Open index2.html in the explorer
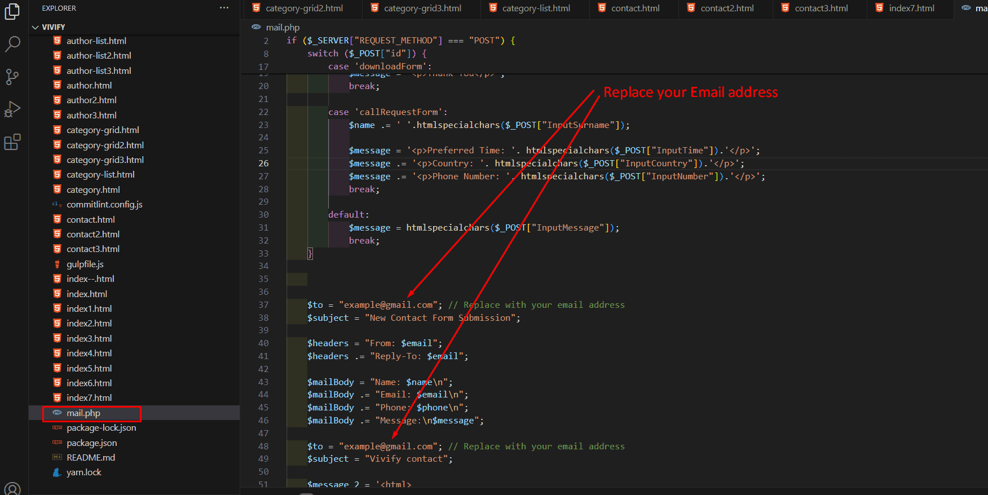Screen dimensions: 988x495 [x=89, y=323]
